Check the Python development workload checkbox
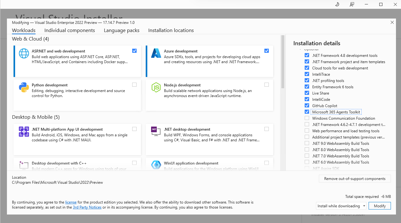The height and width of the screenshot is (223, 401). click(134, 84)
